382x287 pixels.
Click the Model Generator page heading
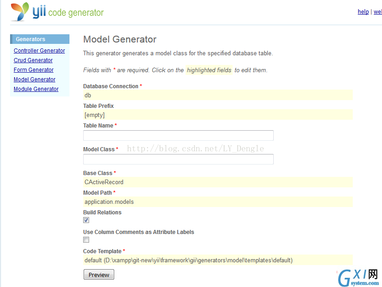pyautogui.click(x=120, y=39)
